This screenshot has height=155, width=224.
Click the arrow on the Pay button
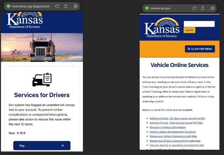[x=62, y=146]
